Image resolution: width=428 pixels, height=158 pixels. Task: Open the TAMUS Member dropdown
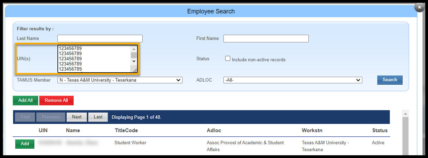click(x=120, y=80)
